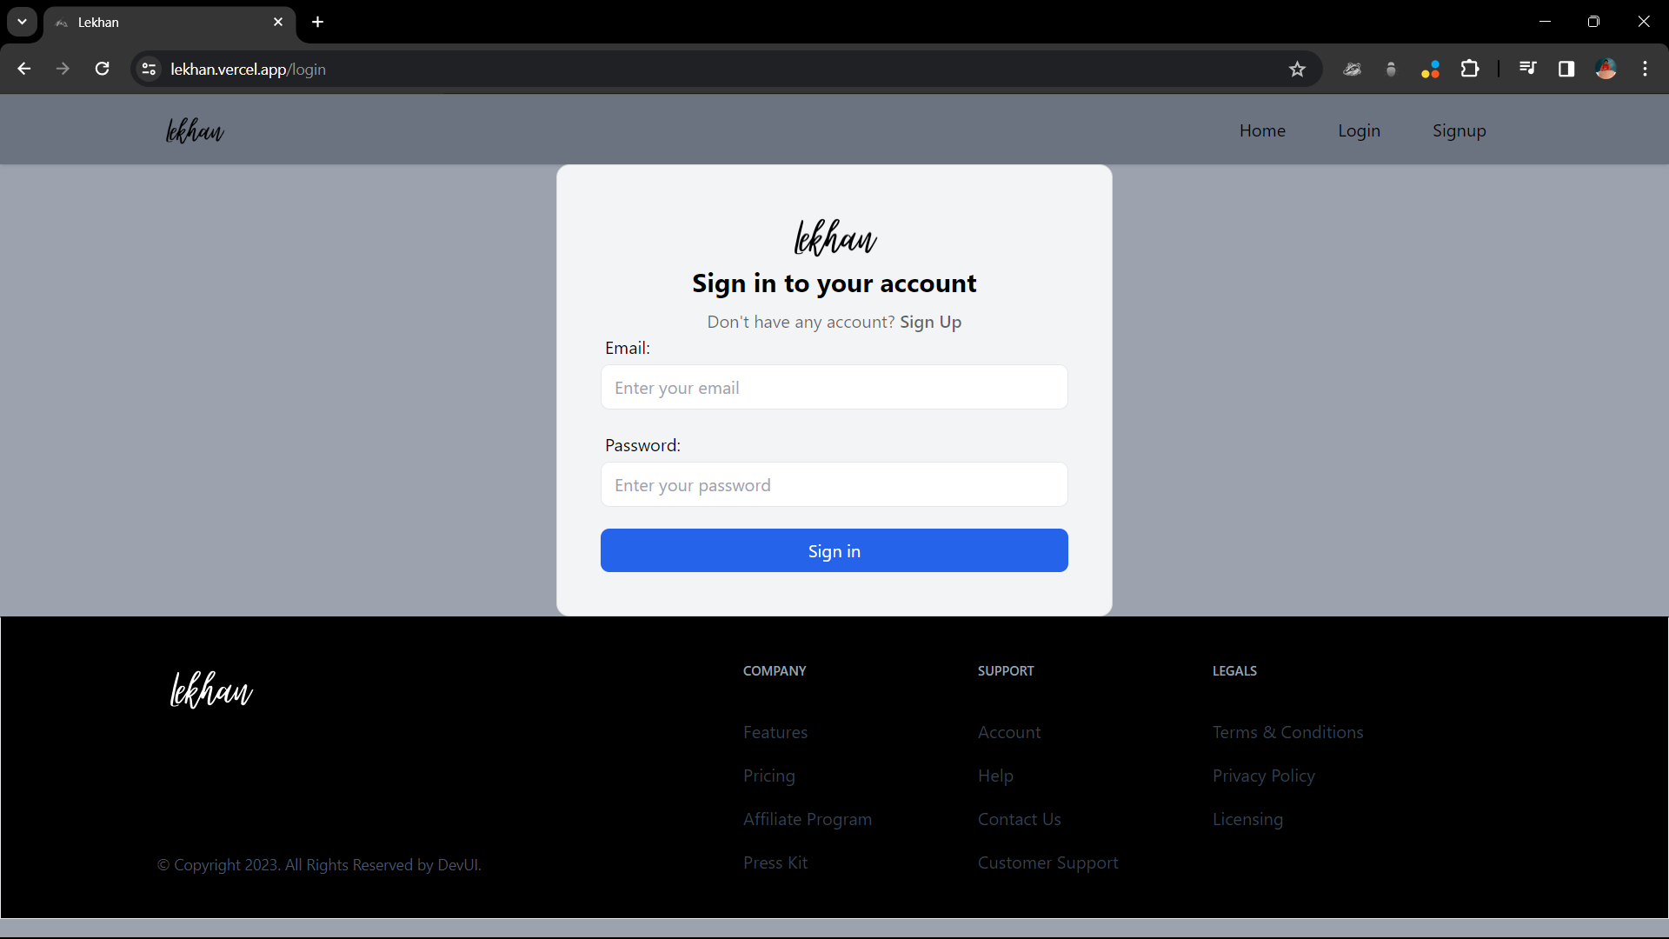
Task: Click the browser profile avatar icon
Action: coord(1606,68)
